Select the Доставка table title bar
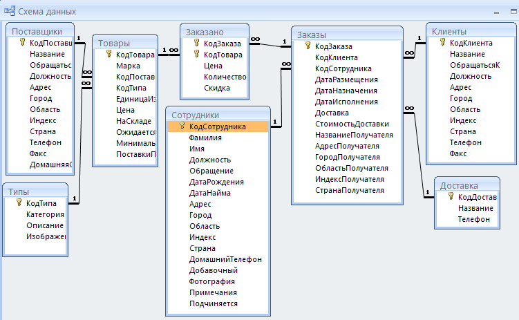This screenshot has height=320, width=519. (466, 185)
